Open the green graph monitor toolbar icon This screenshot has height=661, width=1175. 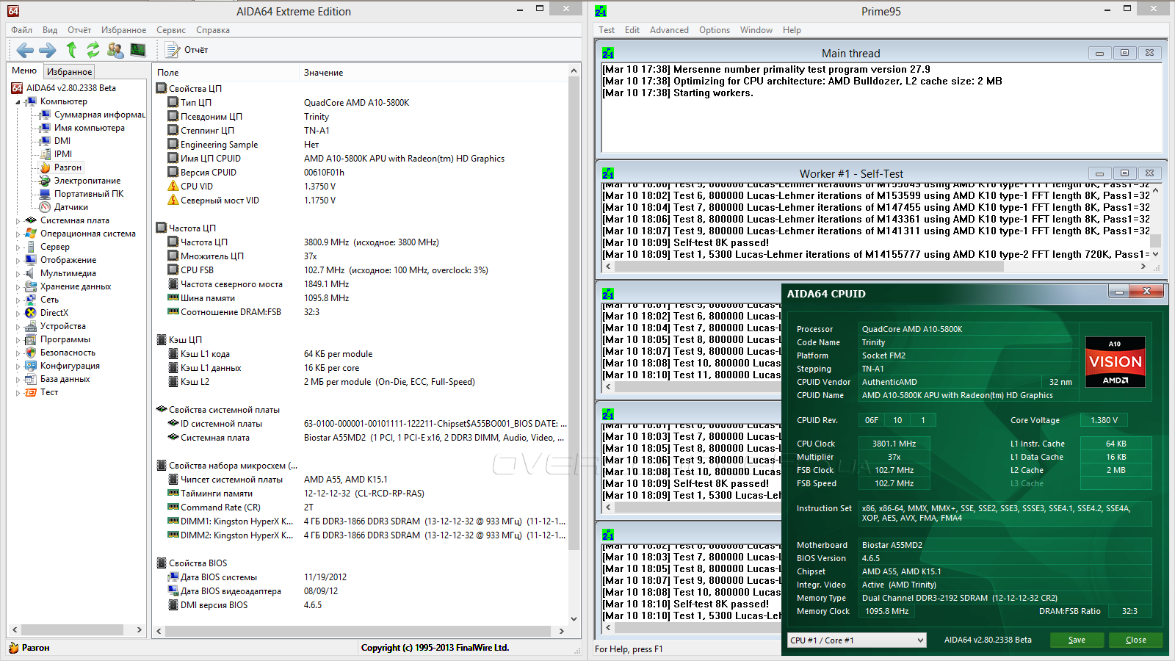[x=138, y=50]
